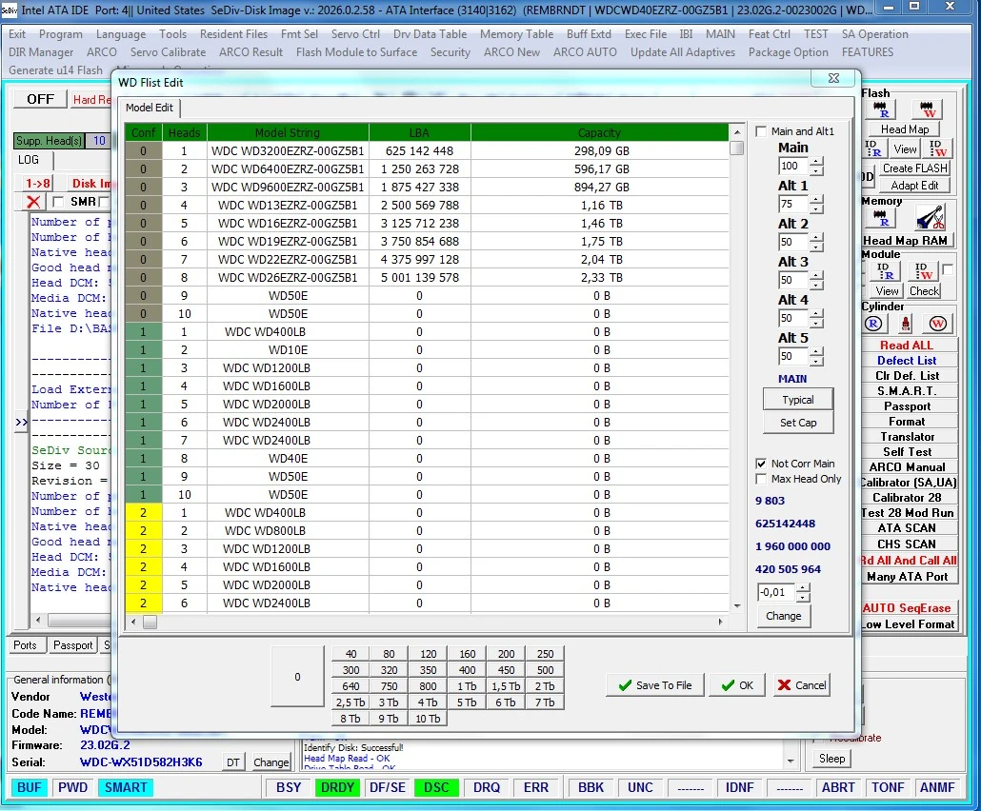This screenshot has height=811, width=981.
Task: Click the Cancel button
Action: (802, 685)
